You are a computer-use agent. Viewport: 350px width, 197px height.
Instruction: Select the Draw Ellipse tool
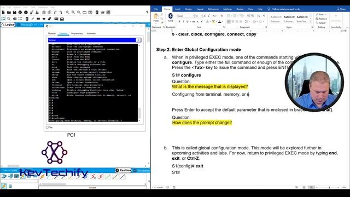tap(44, 19)
